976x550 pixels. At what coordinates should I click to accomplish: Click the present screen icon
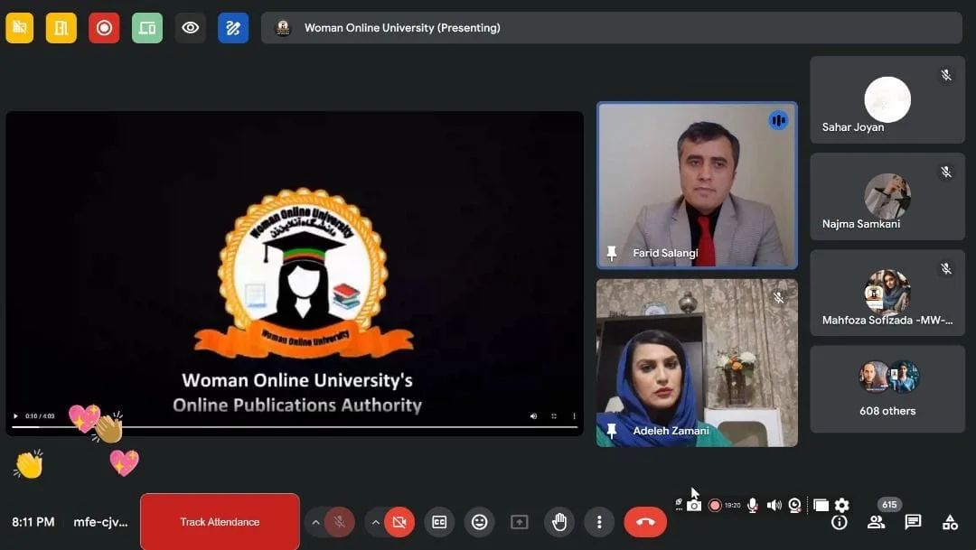click(519, 522)
